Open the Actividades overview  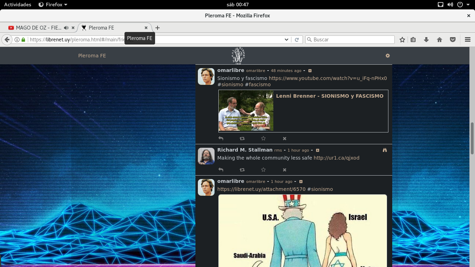pos(18,5)
